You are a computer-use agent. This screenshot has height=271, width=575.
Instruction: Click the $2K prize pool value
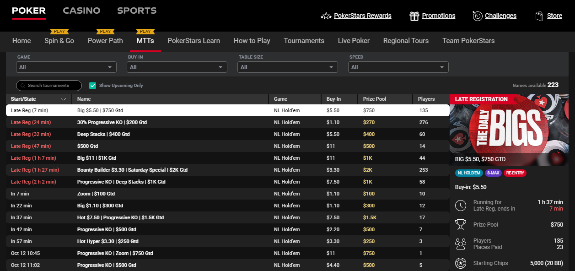368,170
